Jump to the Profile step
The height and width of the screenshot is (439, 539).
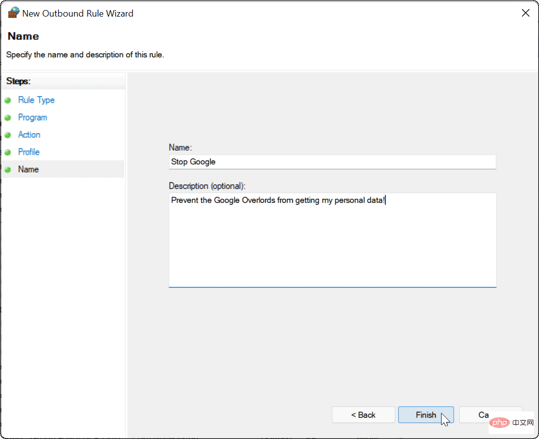pos(29,152)
